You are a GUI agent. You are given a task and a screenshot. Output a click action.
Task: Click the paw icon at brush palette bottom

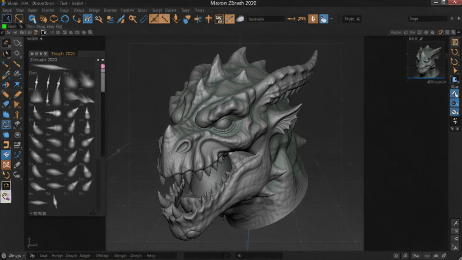pyautogui.click(x=94, y=213)
